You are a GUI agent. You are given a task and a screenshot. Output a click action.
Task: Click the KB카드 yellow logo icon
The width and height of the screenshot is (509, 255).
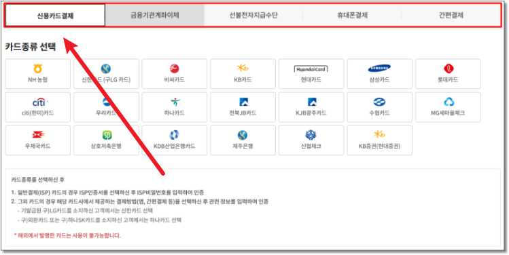243,68
